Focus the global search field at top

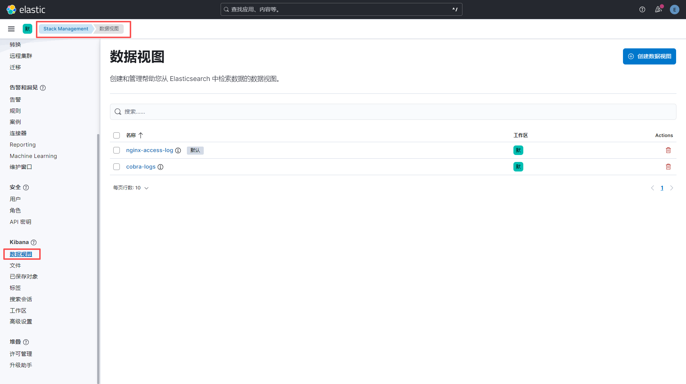[x=341, y=10]
